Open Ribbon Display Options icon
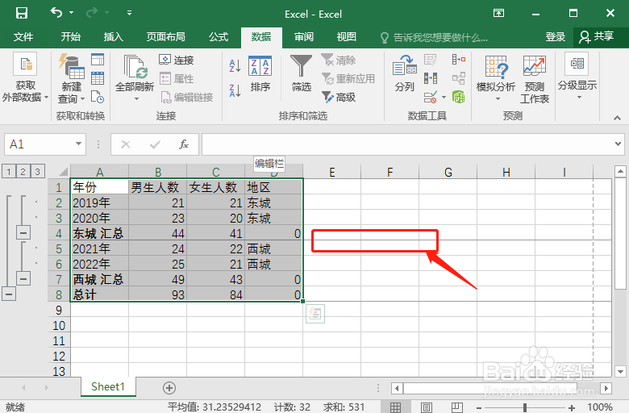Viewport: 629px width, 413px height. [x=498, y=13]
